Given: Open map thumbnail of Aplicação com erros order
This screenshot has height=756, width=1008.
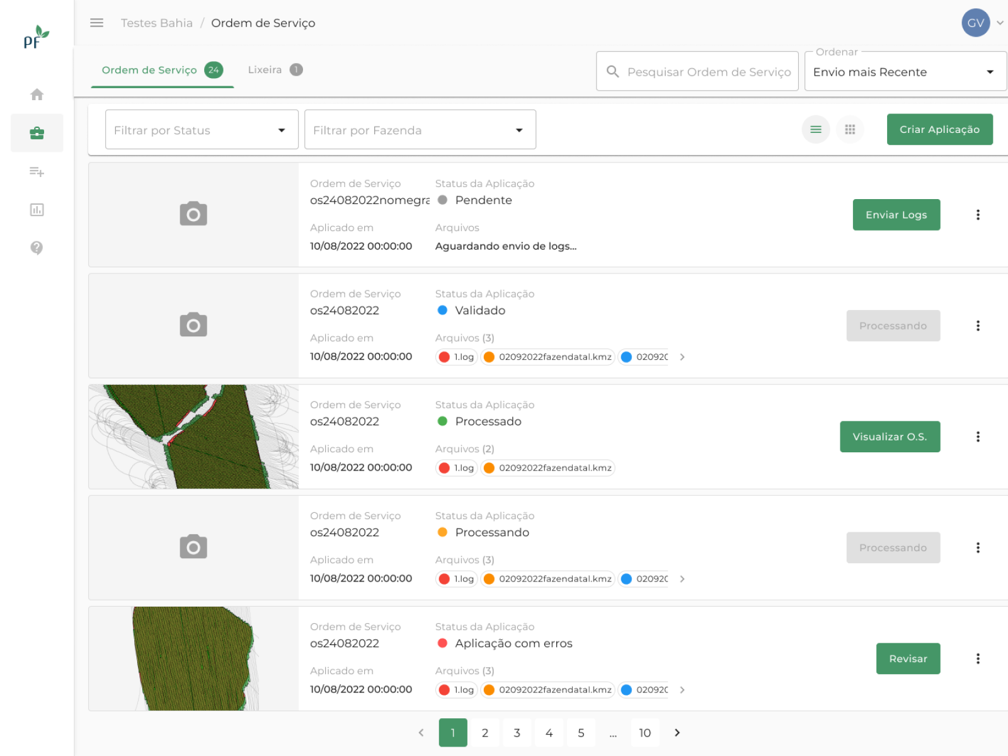Looking at the screenshot, I should coord(193,658).
